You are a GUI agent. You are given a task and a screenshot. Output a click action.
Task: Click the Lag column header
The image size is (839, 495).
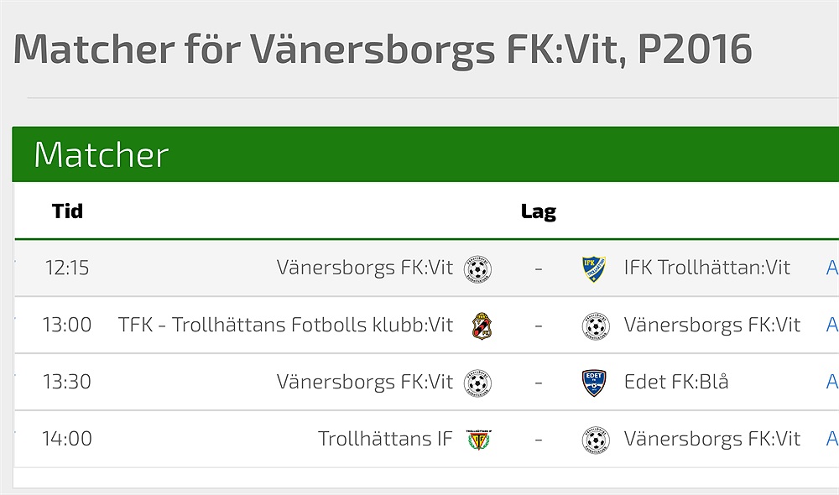pyautogui.click(x=538, y=211)
